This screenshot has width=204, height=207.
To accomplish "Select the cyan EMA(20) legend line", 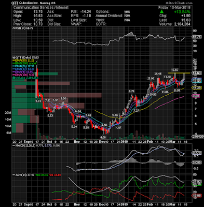I will [x=23, y=66].
